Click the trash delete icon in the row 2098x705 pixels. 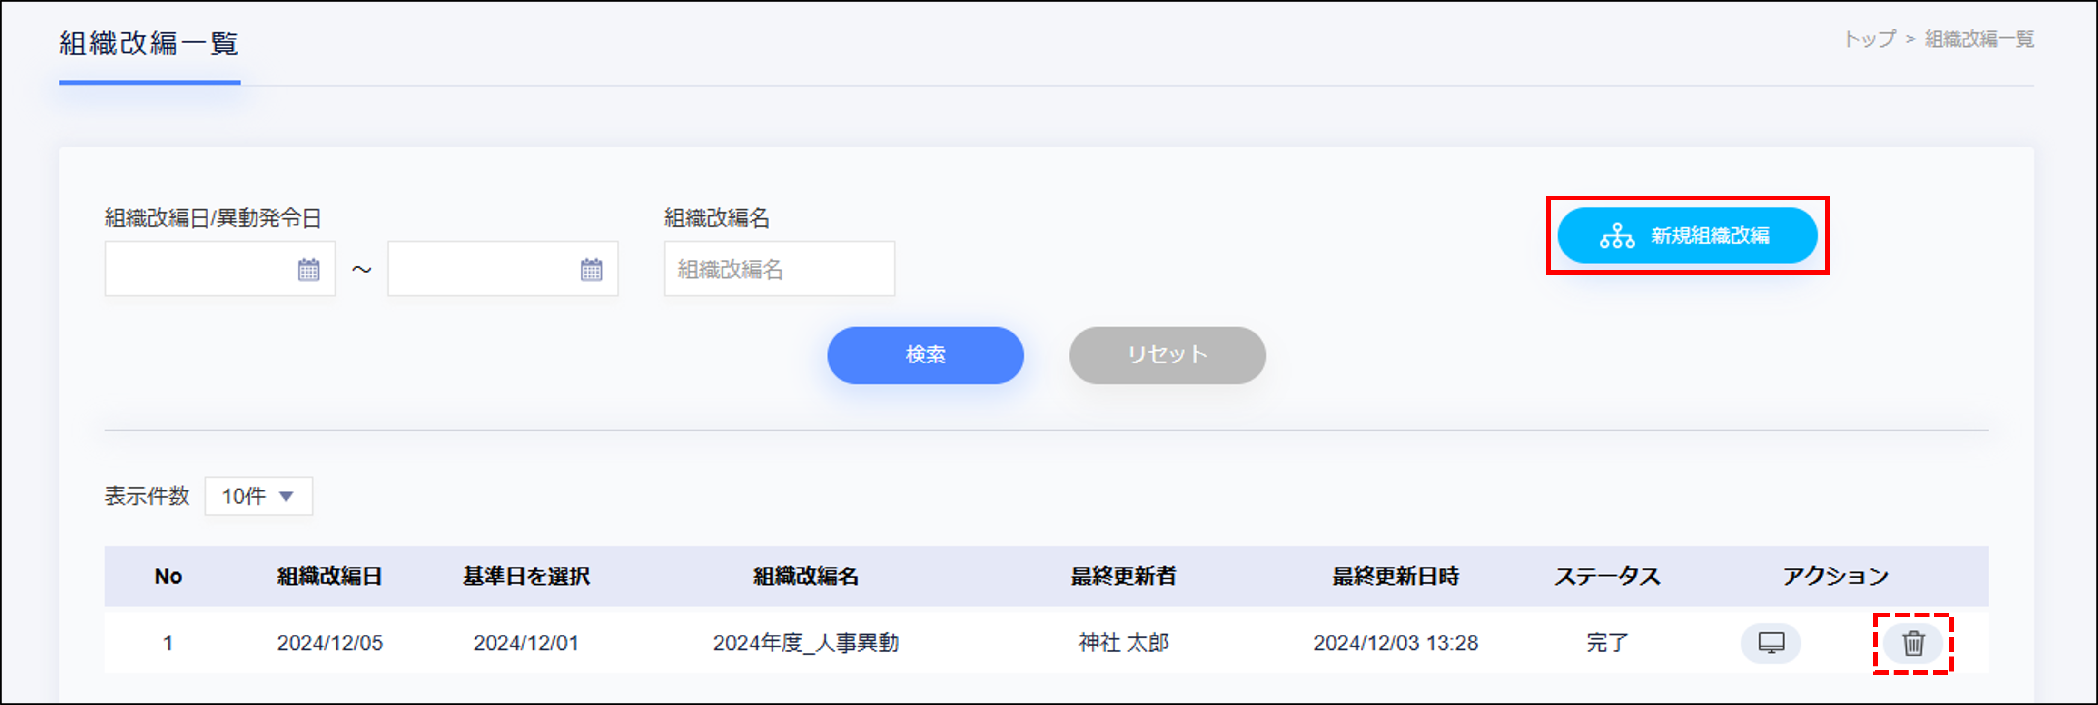[1913, 643]
